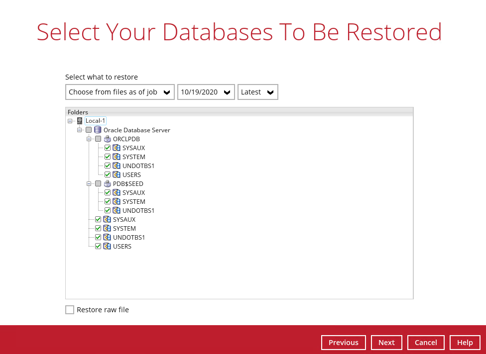
Task: Uncheck SYSAUX under PDB$SEED
Action: pyautogui.click(x=108, y=192)
